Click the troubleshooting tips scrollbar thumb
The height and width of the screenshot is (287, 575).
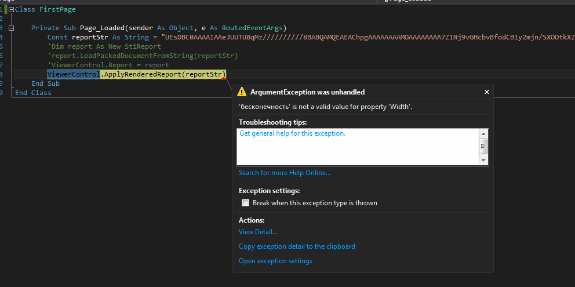pyautogui.click(x=483, y=147)
